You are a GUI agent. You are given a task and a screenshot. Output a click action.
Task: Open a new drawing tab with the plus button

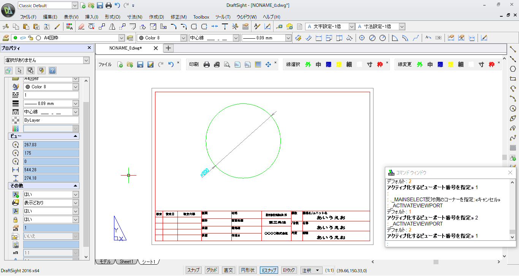pos(168,48)
